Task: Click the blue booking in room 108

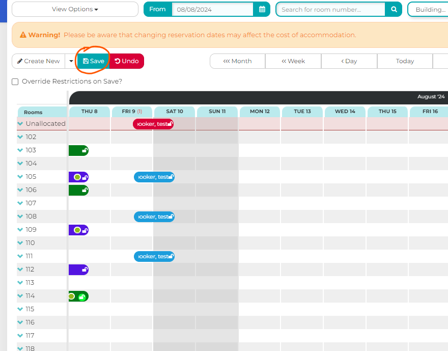Action: (154, 217)
